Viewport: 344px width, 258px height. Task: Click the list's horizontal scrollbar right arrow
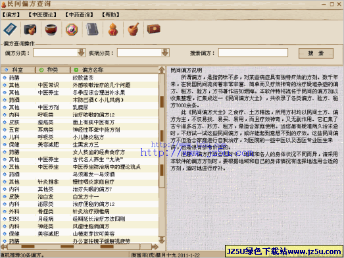(155, 247)
